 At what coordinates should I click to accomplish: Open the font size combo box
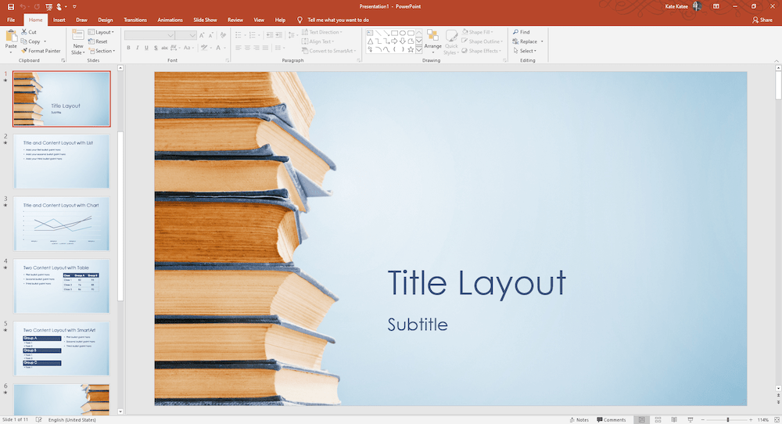(x=185, y=35)
